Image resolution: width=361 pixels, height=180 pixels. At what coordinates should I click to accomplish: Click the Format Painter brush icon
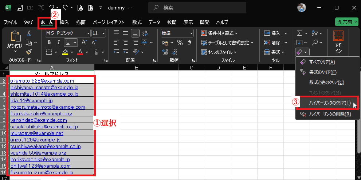(x=29, y=52)
